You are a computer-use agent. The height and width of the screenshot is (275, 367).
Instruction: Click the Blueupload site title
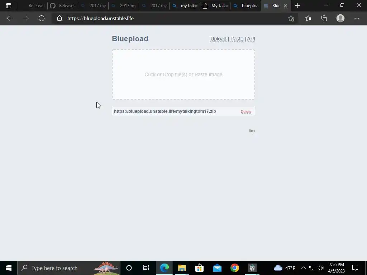[130, 39]
